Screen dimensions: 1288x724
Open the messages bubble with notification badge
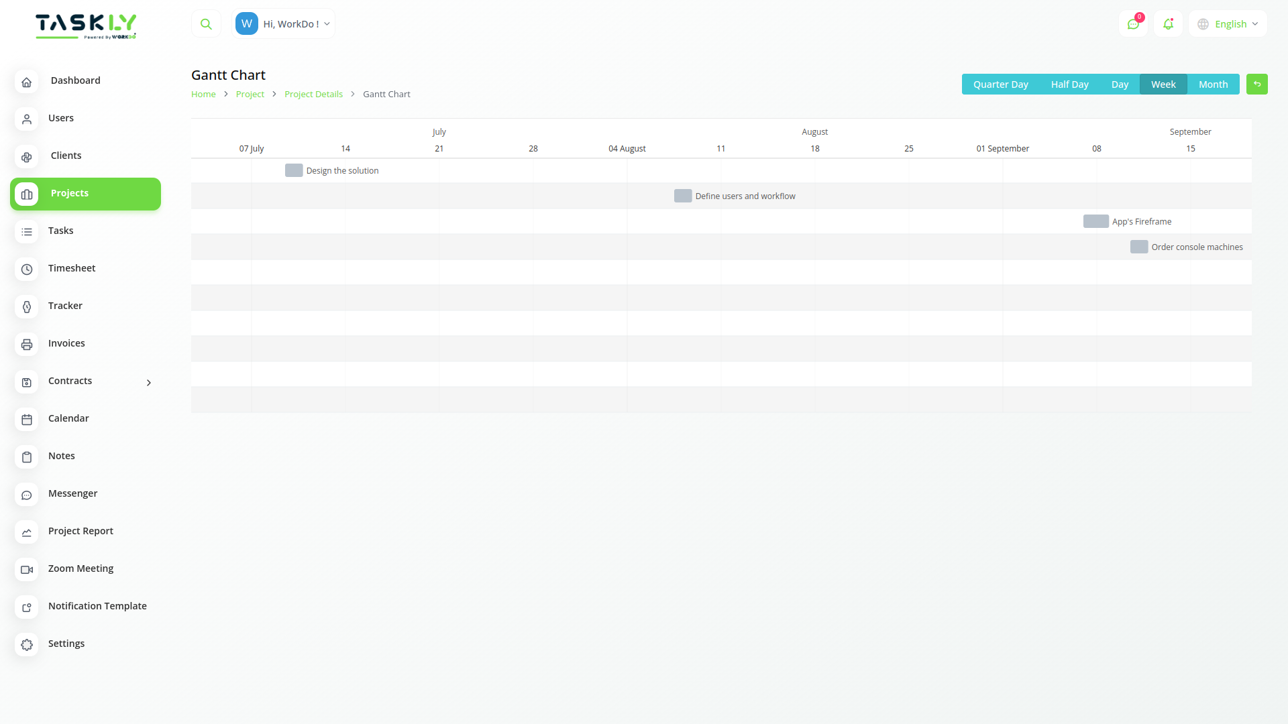click(x=1134, y=23)
